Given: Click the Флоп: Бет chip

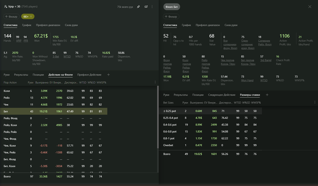Looking at the screenshot, I should click(172, 7).
